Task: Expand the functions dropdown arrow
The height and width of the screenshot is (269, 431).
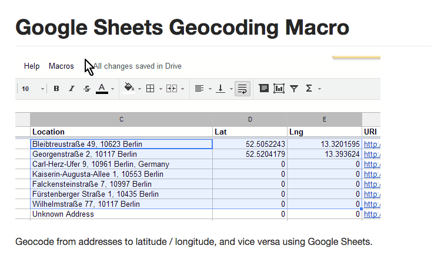Action: click(319, 89)
